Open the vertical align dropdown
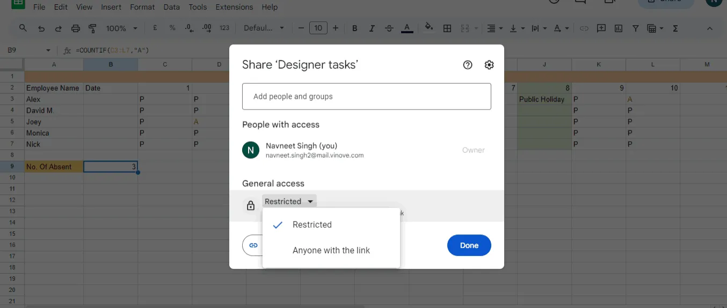 [x=517, y=28]
